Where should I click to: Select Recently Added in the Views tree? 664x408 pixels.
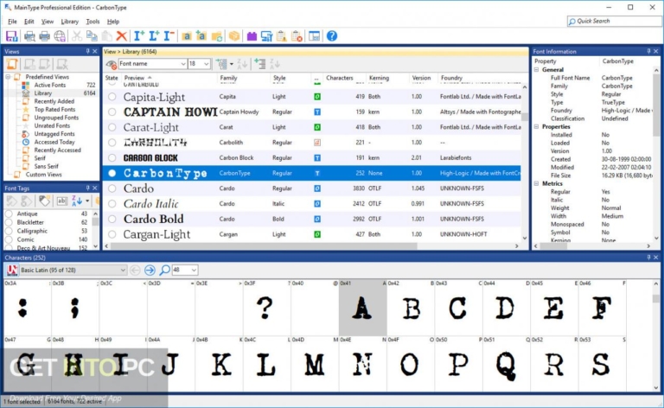click(x=54, y=101)
